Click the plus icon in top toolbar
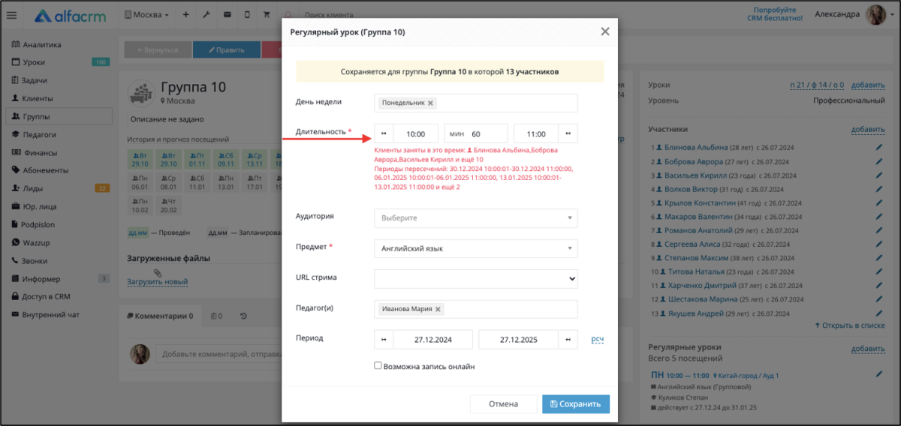This screenshot has width=901, height=426. tap(185, 15)
